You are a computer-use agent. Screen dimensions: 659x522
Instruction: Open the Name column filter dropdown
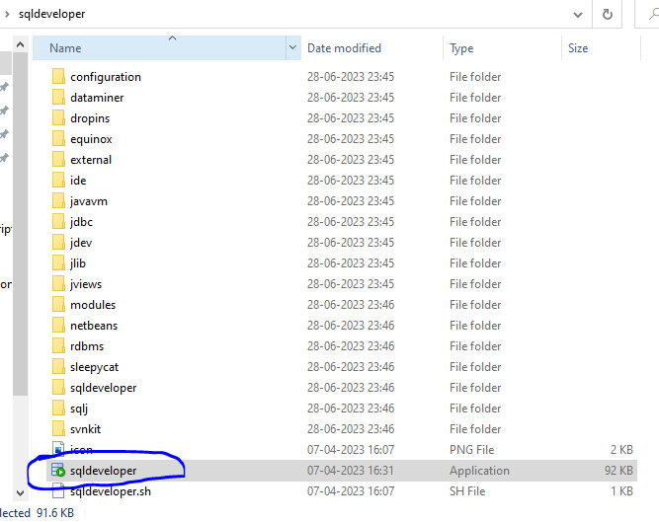[292, 47]
